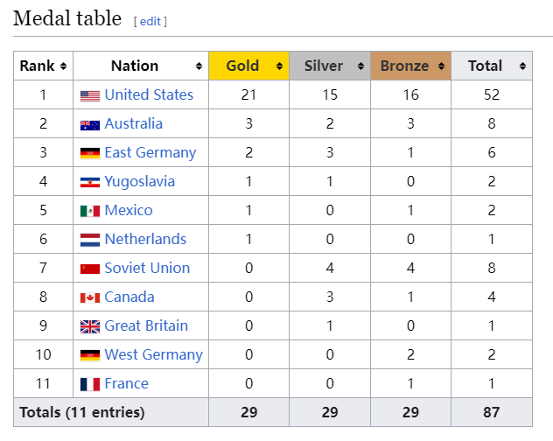553x441 pixels.
Task: Click the Soviet Union flag icon
Action: pyautogui.click(x=90, y=269)
